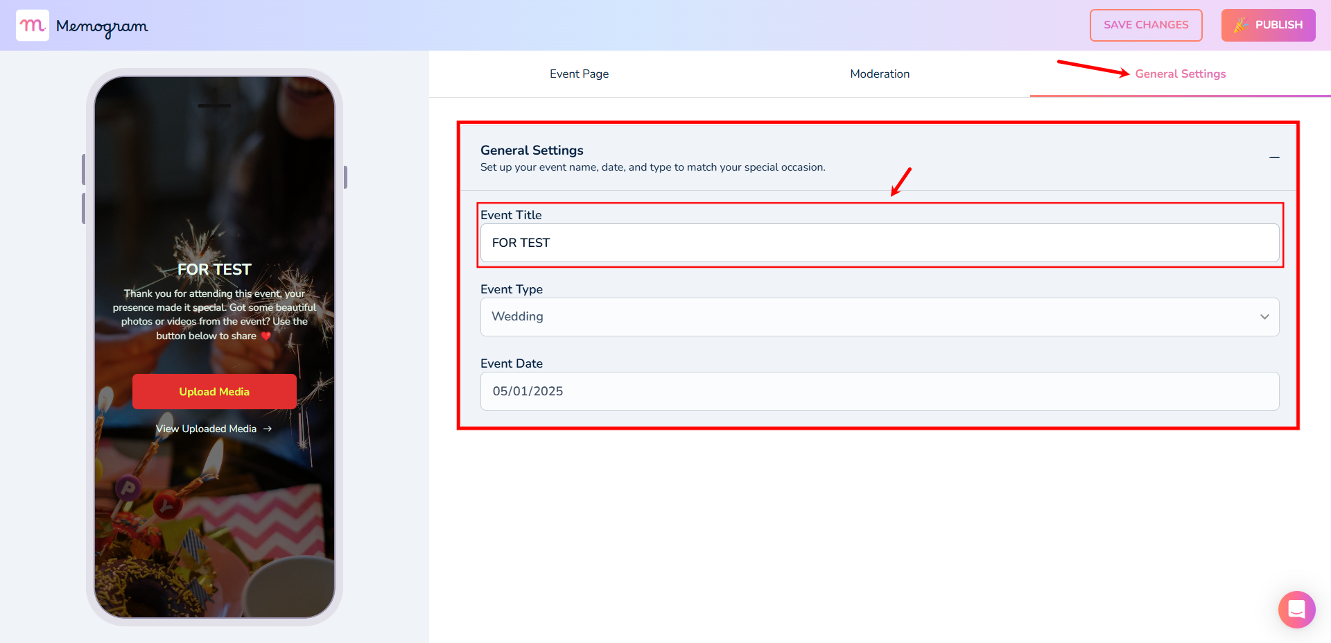Click the Event Title input field
This screenshot has width=1331, height=643.
point(880,243)
